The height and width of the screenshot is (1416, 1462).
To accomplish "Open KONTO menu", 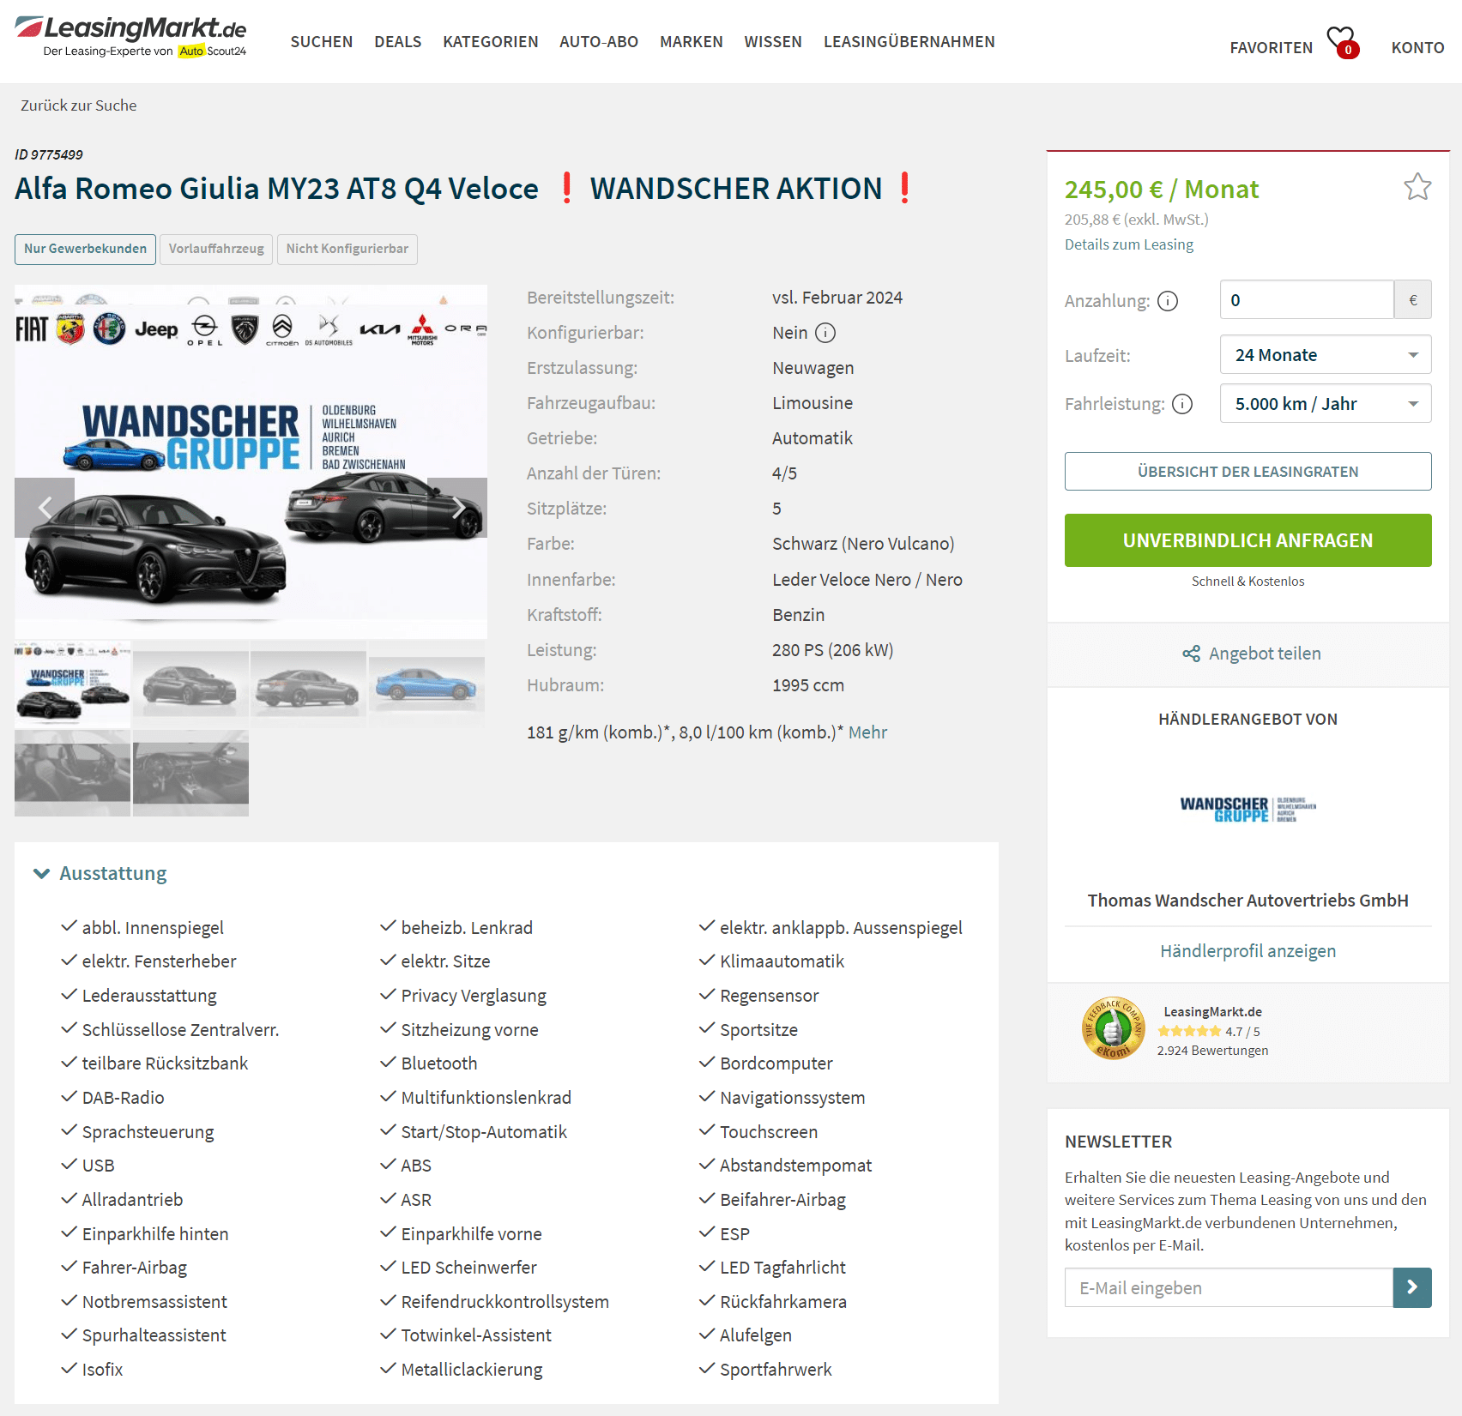I will click(x=1418, y=48).
